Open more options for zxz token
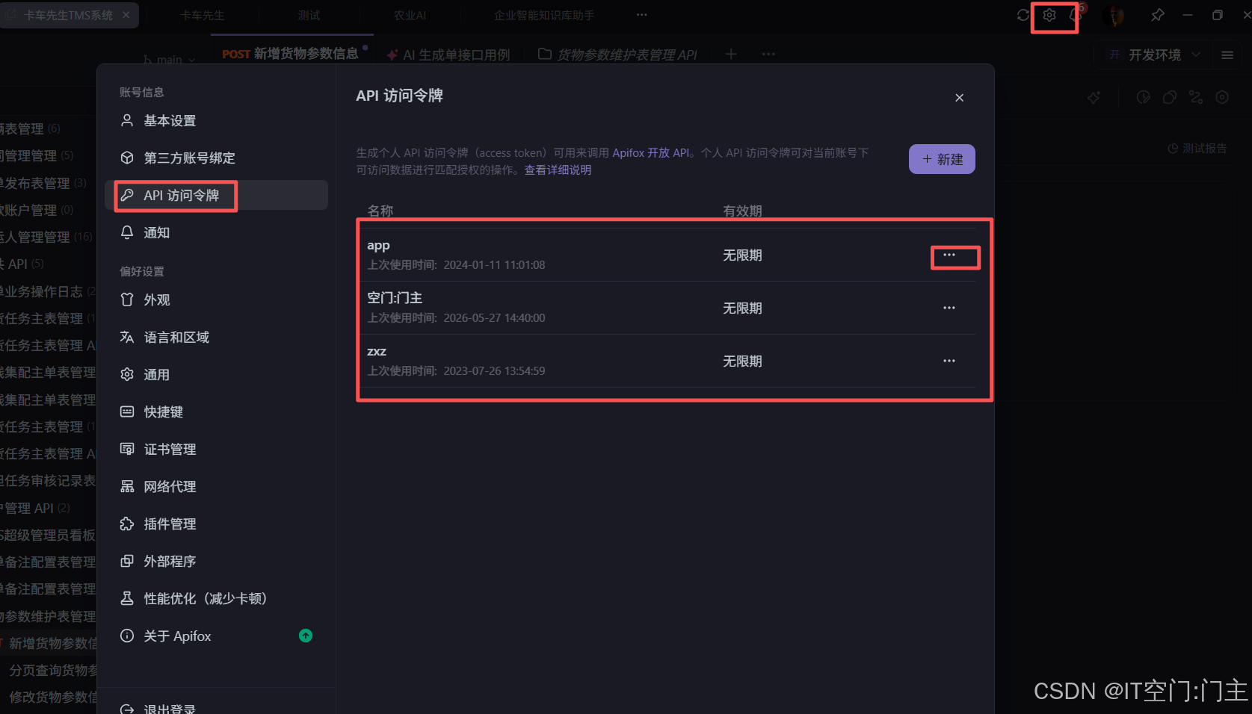This screenshot has width=1252, height=714. [x=949, y=361]
